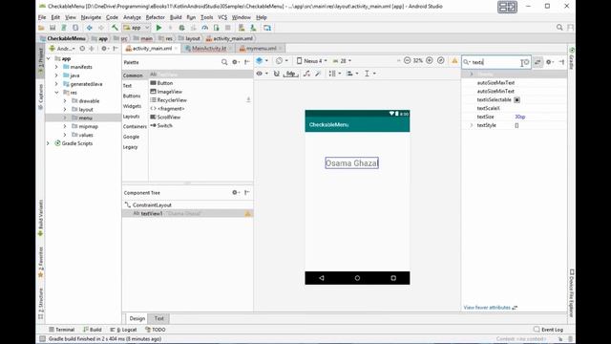Image resolution: width=611 pixels, height=344 pixels.
Task: Click zoom to fit screen icon
Action: 441,61
